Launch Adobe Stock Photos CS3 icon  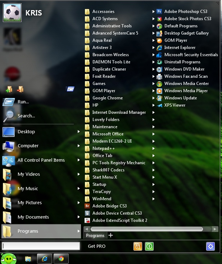click(159, 19)
